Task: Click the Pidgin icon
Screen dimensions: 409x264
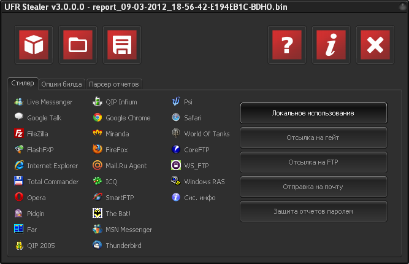Action: [19, 213]
